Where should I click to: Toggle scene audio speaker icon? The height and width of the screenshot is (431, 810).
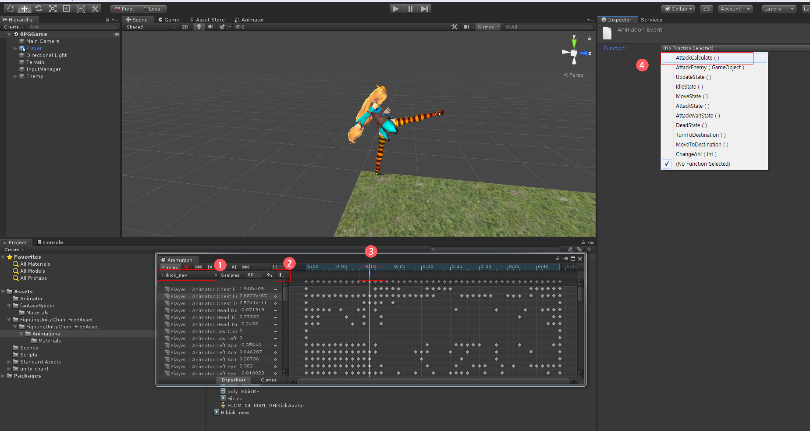pyautogui.click(x=210, y=27)
